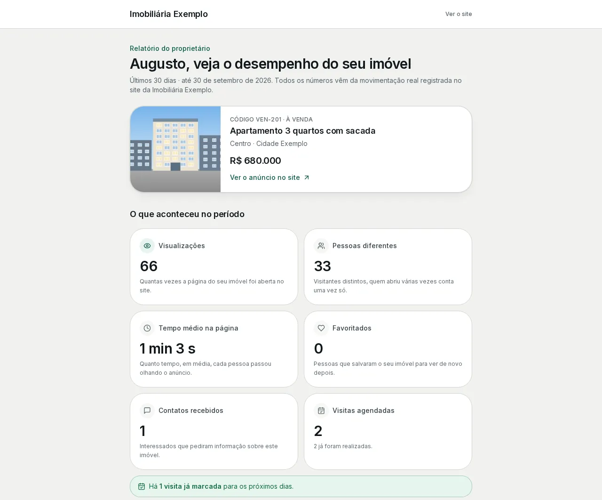Open the Ver o site link
602x500 pixels.
coord(459,14)
